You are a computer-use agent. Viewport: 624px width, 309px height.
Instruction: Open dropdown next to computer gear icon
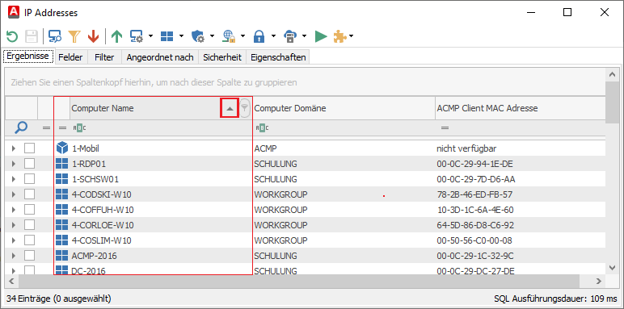pos(151,36)
